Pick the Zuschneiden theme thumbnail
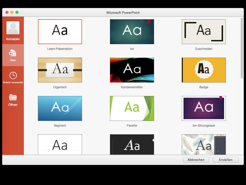 coord(204,32)
